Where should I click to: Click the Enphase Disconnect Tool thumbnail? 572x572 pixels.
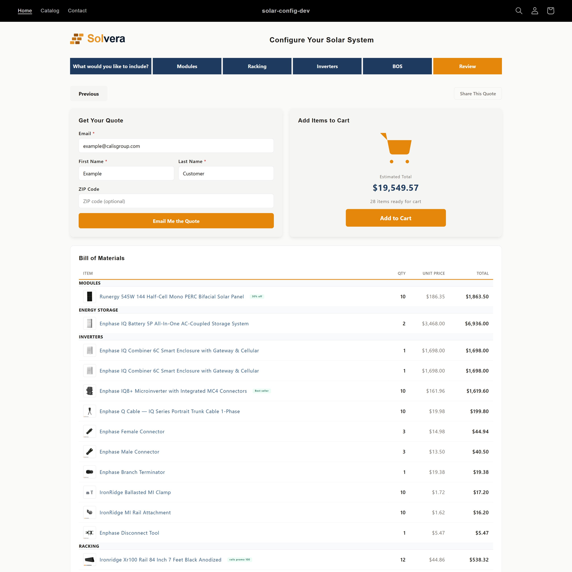click(90, 533)
